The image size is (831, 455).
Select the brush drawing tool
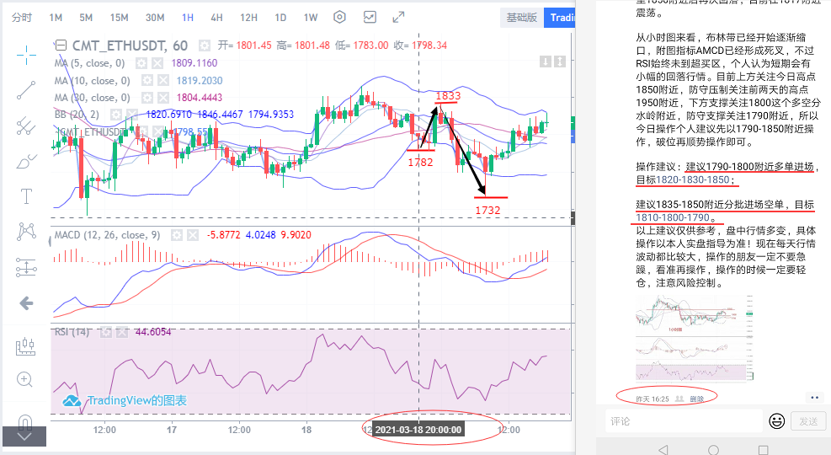point(26,161)
